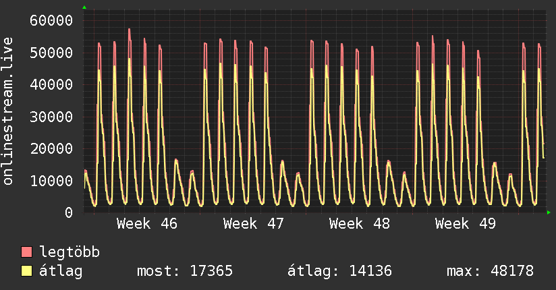This screenshot has width=556, height=290.
Task: Click the onlinestream.live vertical axis title
Action: tap(8, 111)
